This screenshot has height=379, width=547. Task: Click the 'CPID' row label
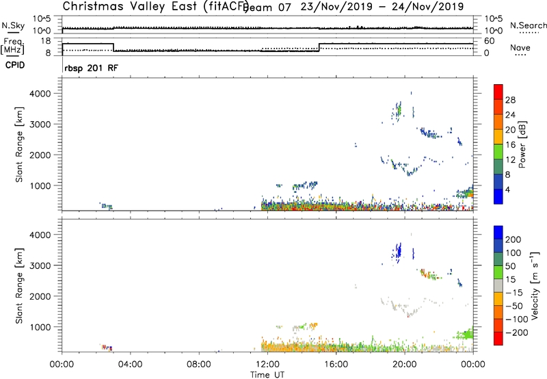click(15, 65)
